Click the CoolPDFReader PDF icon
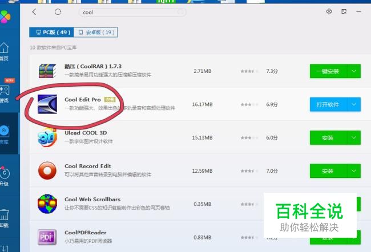The height and width of the screenshot is (252, 371). point(47,237)
